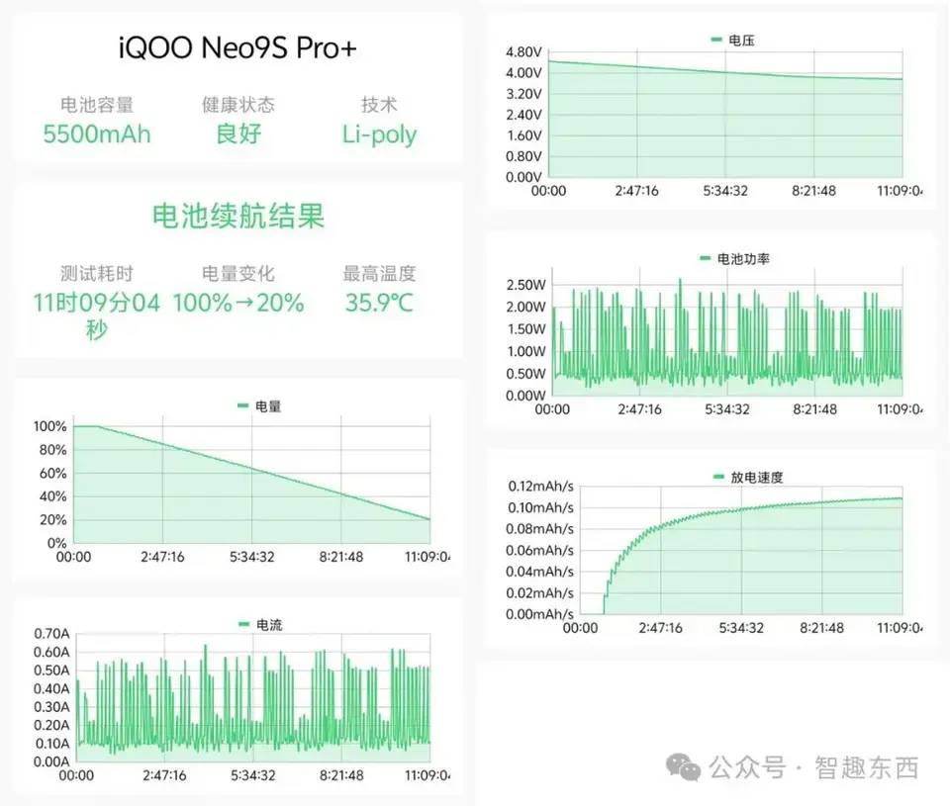
Task: Click the 测试耗时 label
Action: [x=97, y=274]
